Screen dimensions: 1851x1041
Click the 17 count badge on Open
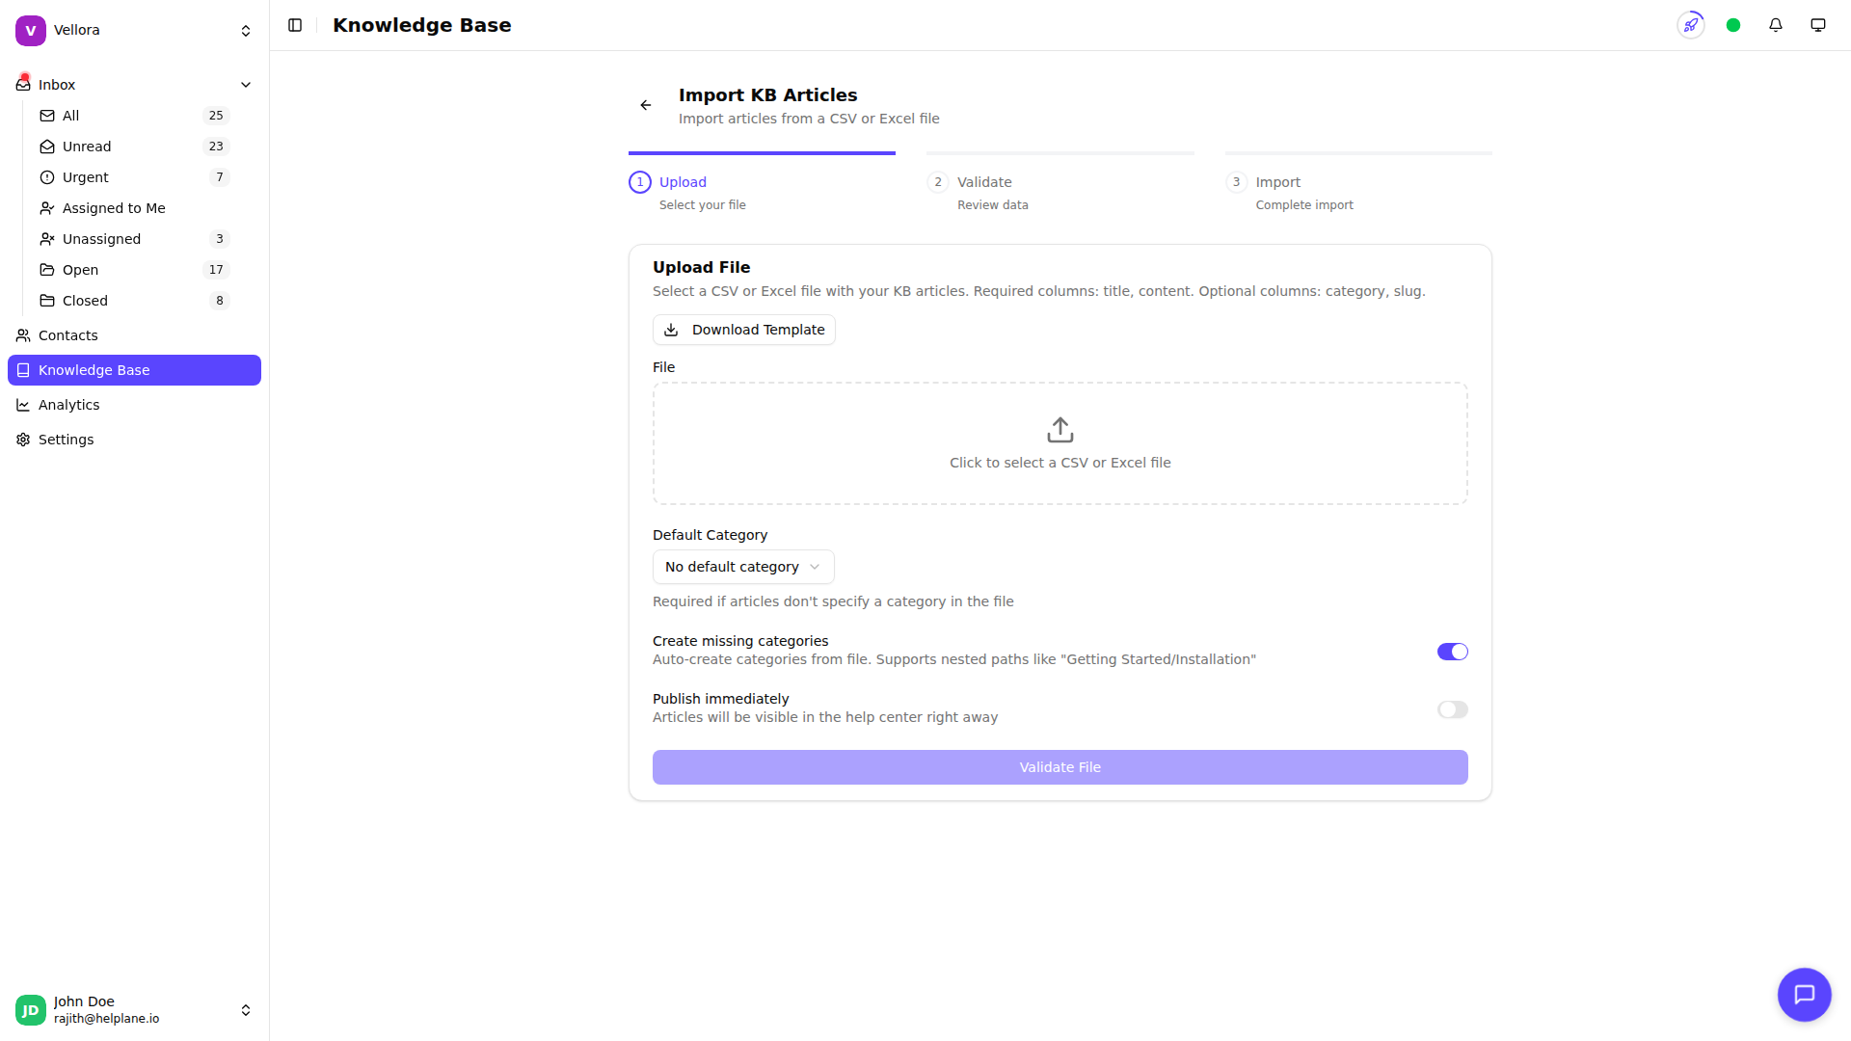216,270
